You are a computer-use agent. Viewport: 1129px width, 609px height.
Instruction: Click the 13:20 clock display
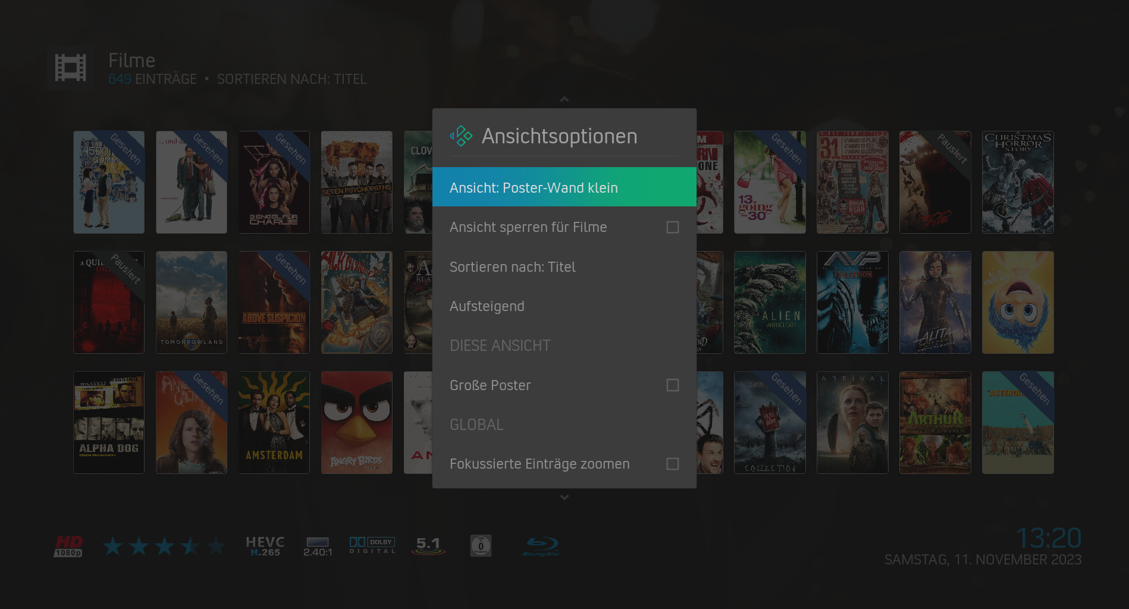[x=1049, y=538]
